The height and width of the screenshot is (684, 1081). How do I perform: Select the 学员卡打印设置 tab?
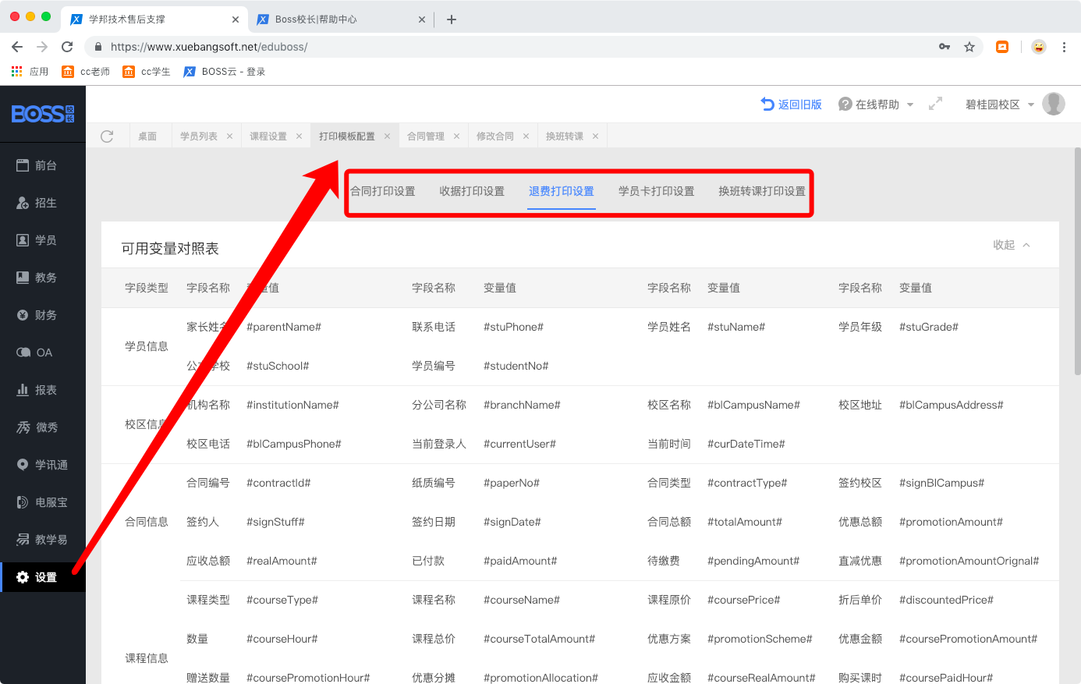point(656,191)
